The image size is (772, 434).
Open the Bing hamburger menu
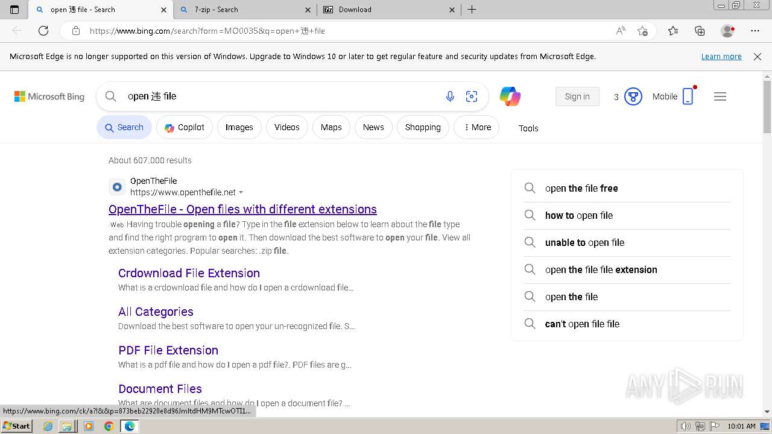click(720, 96)
